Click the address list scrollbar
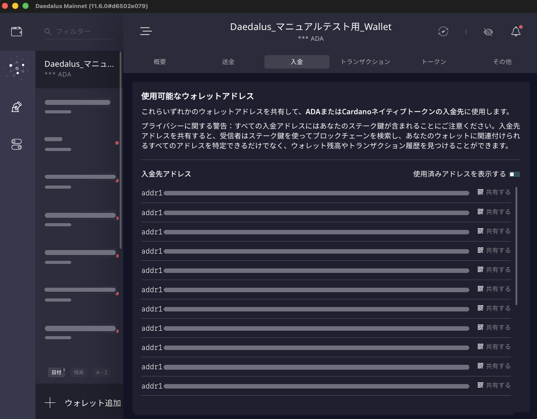The image size is (537, 419). [x=516, y=246]
